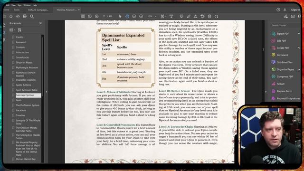Zoom out with the minus circle icon
The width and height of the screenshot is (304, 171).
pyautogui.click(x=134, y=16)
